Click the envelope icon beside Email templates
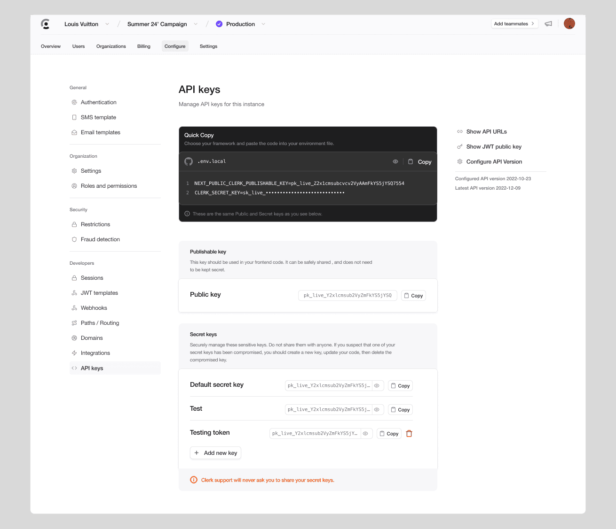 click(74, 132)
